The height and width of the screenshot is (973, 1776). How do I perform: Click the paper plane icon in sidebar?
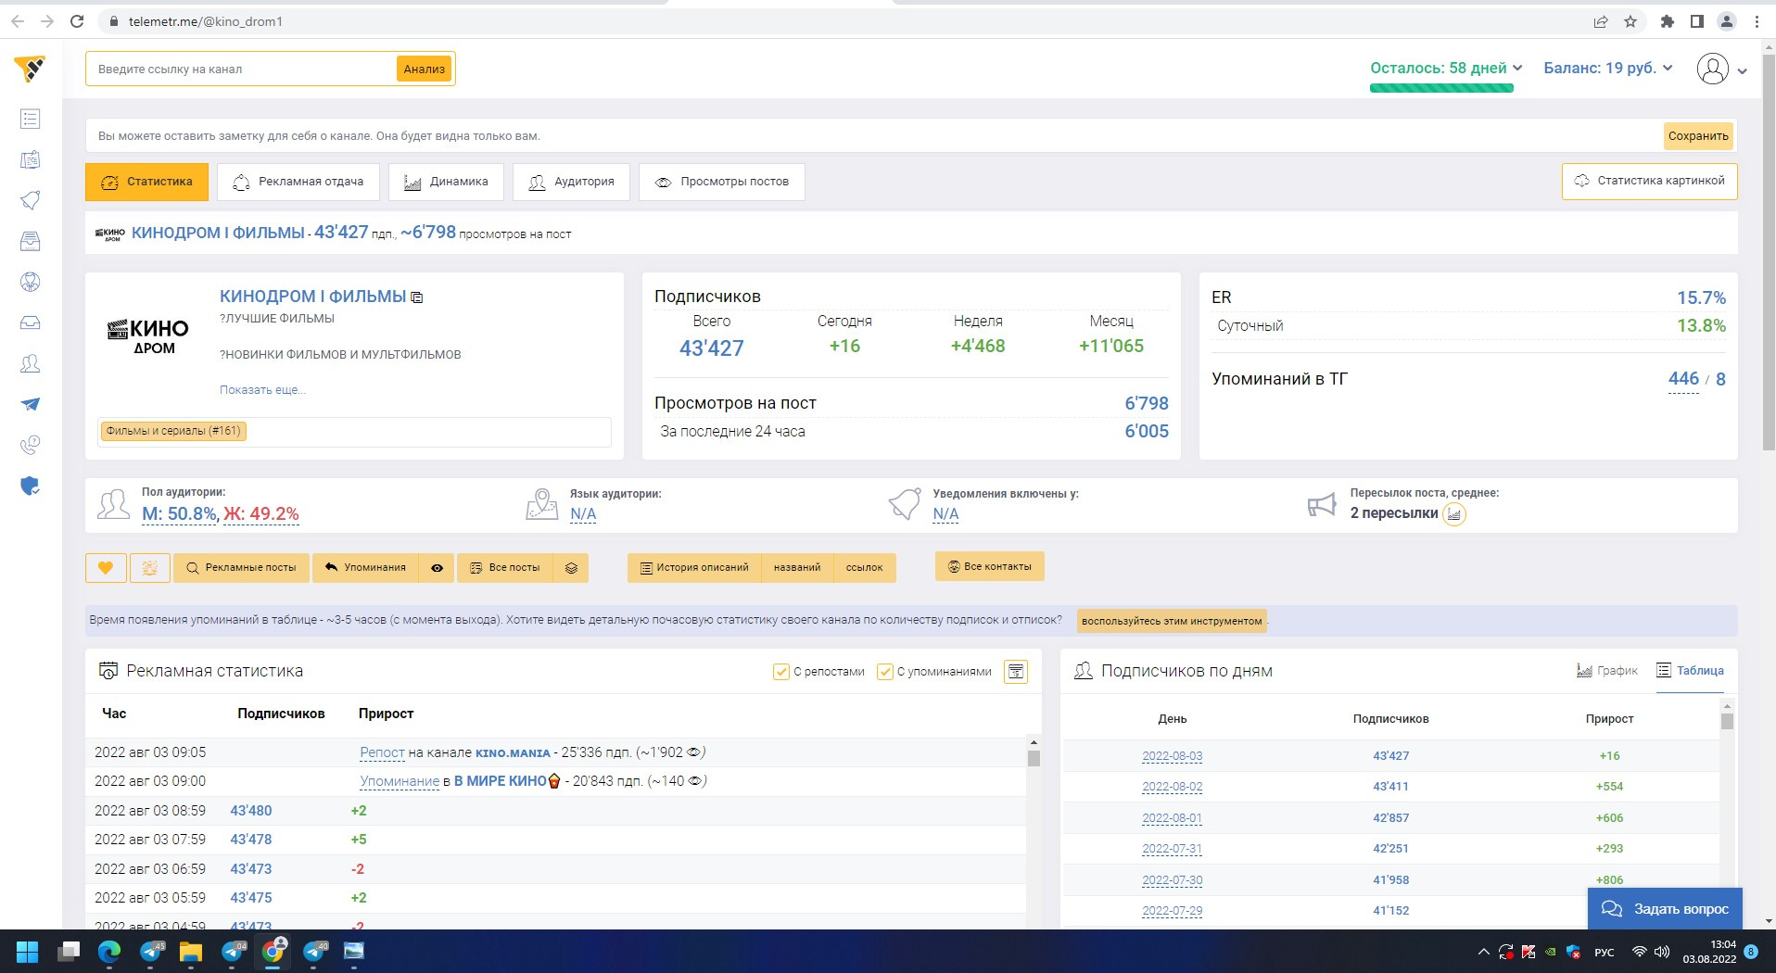tap(31, 404)
